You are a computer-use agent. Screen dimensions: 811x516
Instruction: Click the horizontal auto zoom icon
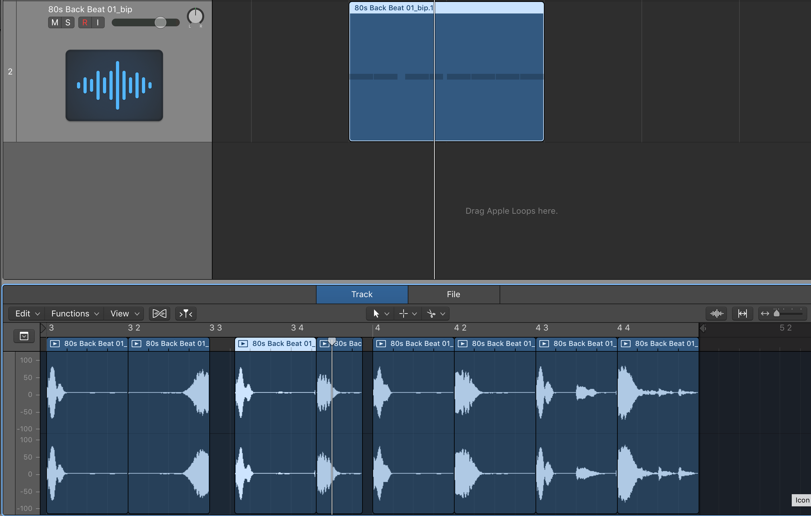tap(742, 314)
